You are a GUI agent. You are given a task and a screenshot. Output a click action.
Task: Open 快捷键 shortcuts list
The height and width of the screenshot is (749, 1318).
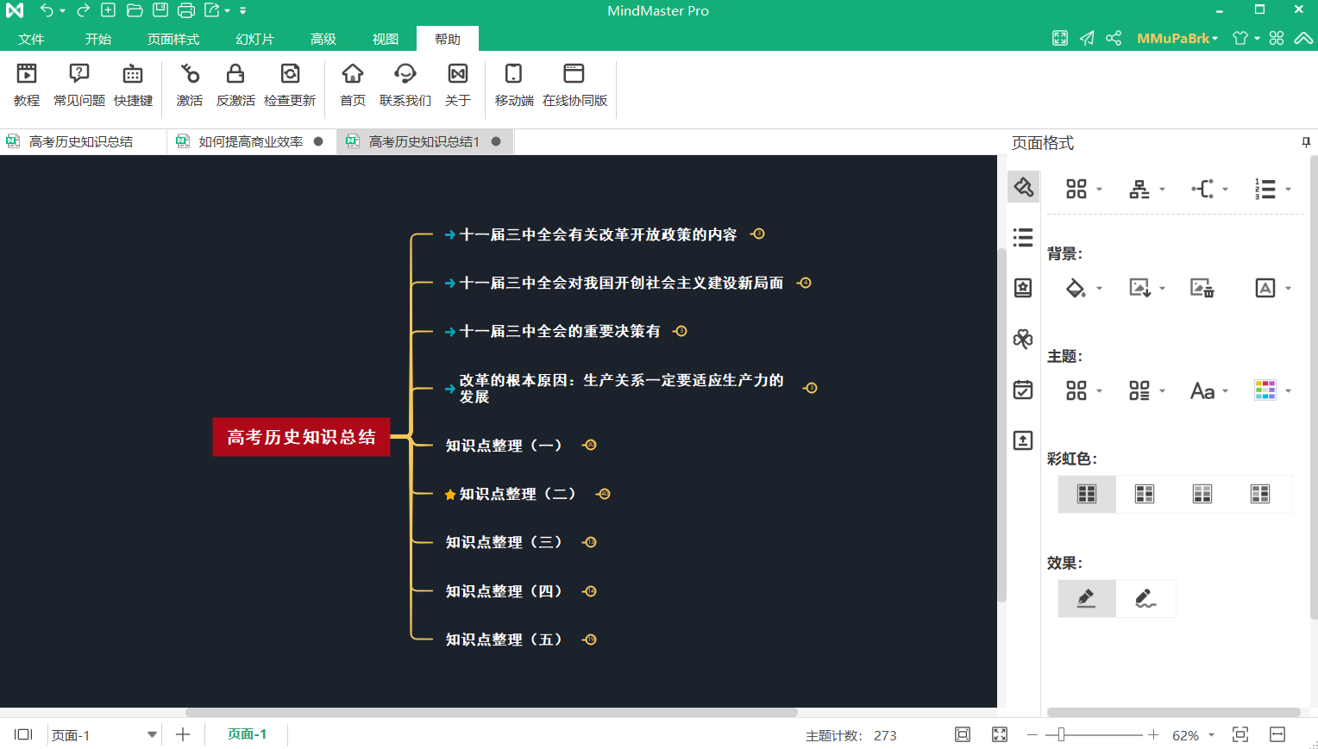133,84
